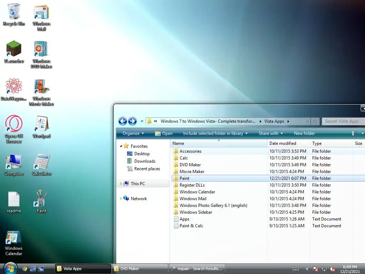
Task: Switch to Vista Apps taskbar window
Action: (83, 269)
